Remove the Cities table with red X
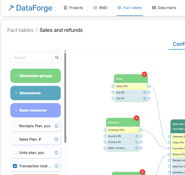185x175 pixels. 144,74
